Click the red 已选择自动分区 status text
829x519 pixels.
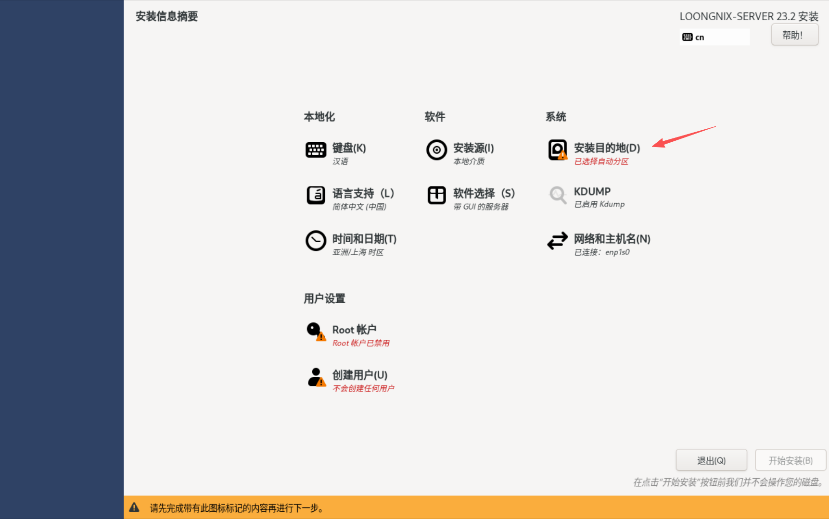(601, 161)
